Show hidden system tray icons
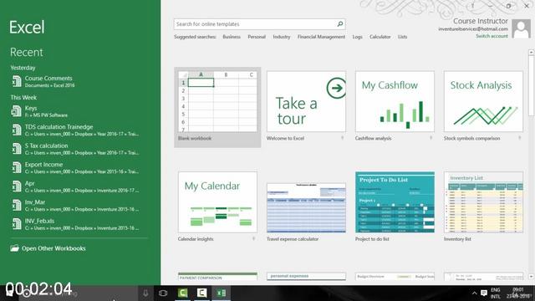The image size is (535, 301). [474, 293]
